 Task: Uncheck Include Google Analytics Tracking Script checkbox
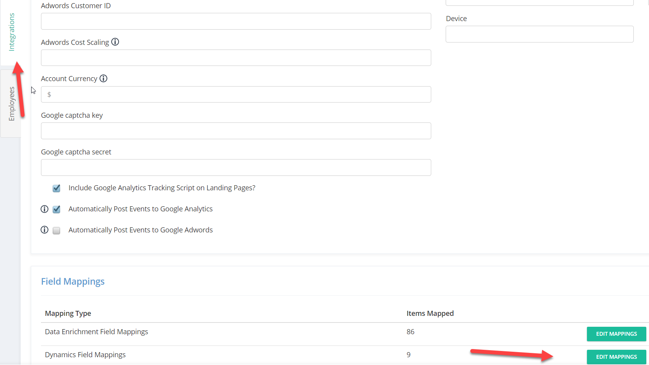pos(57,188)
